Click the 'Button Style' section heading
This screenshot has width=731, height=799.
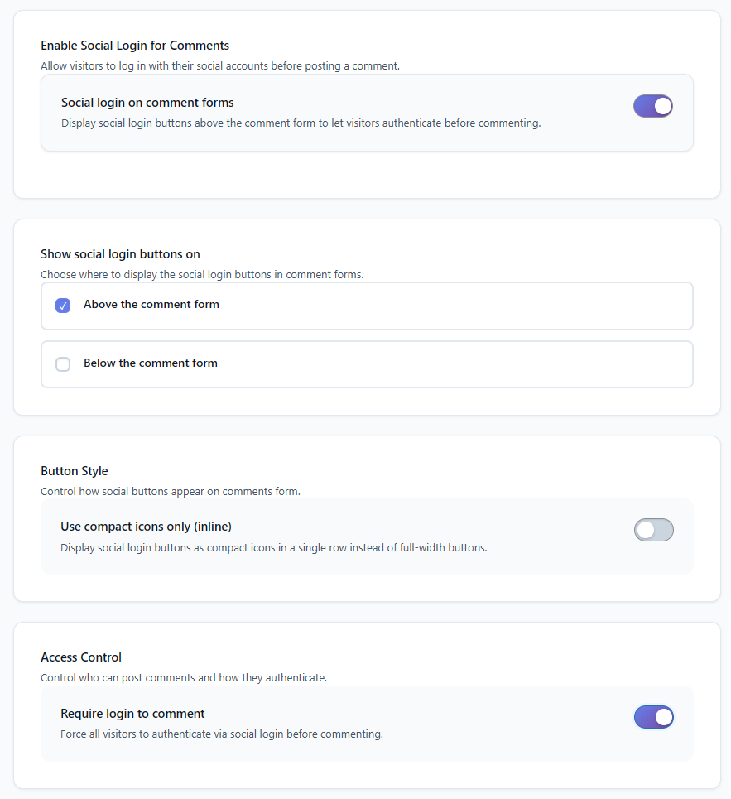pos(75,471)
